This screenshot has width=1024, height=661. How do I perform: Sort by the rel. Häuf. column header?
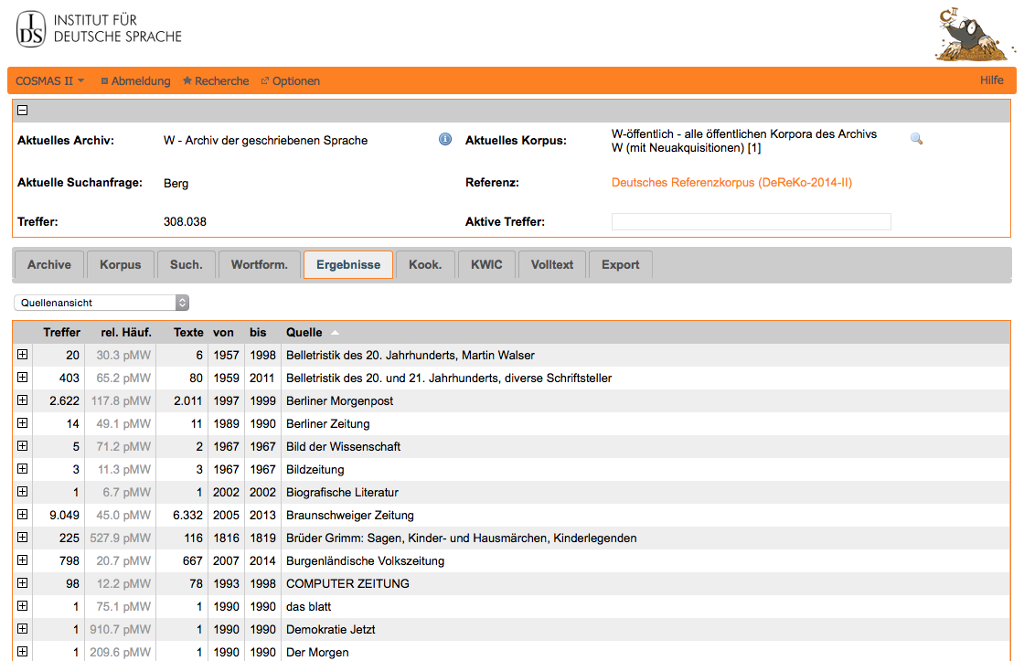[x=126, y=333]
